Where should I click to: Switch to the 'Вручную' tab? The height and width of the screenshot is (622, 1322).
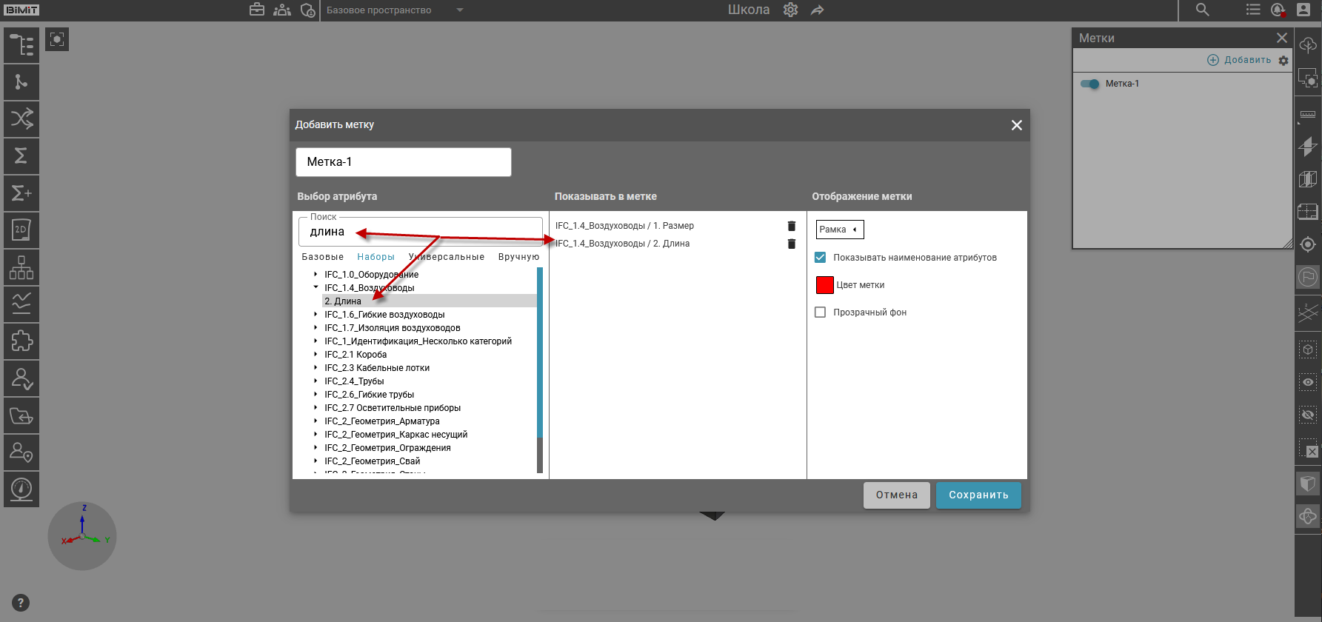tap(518, 257)
